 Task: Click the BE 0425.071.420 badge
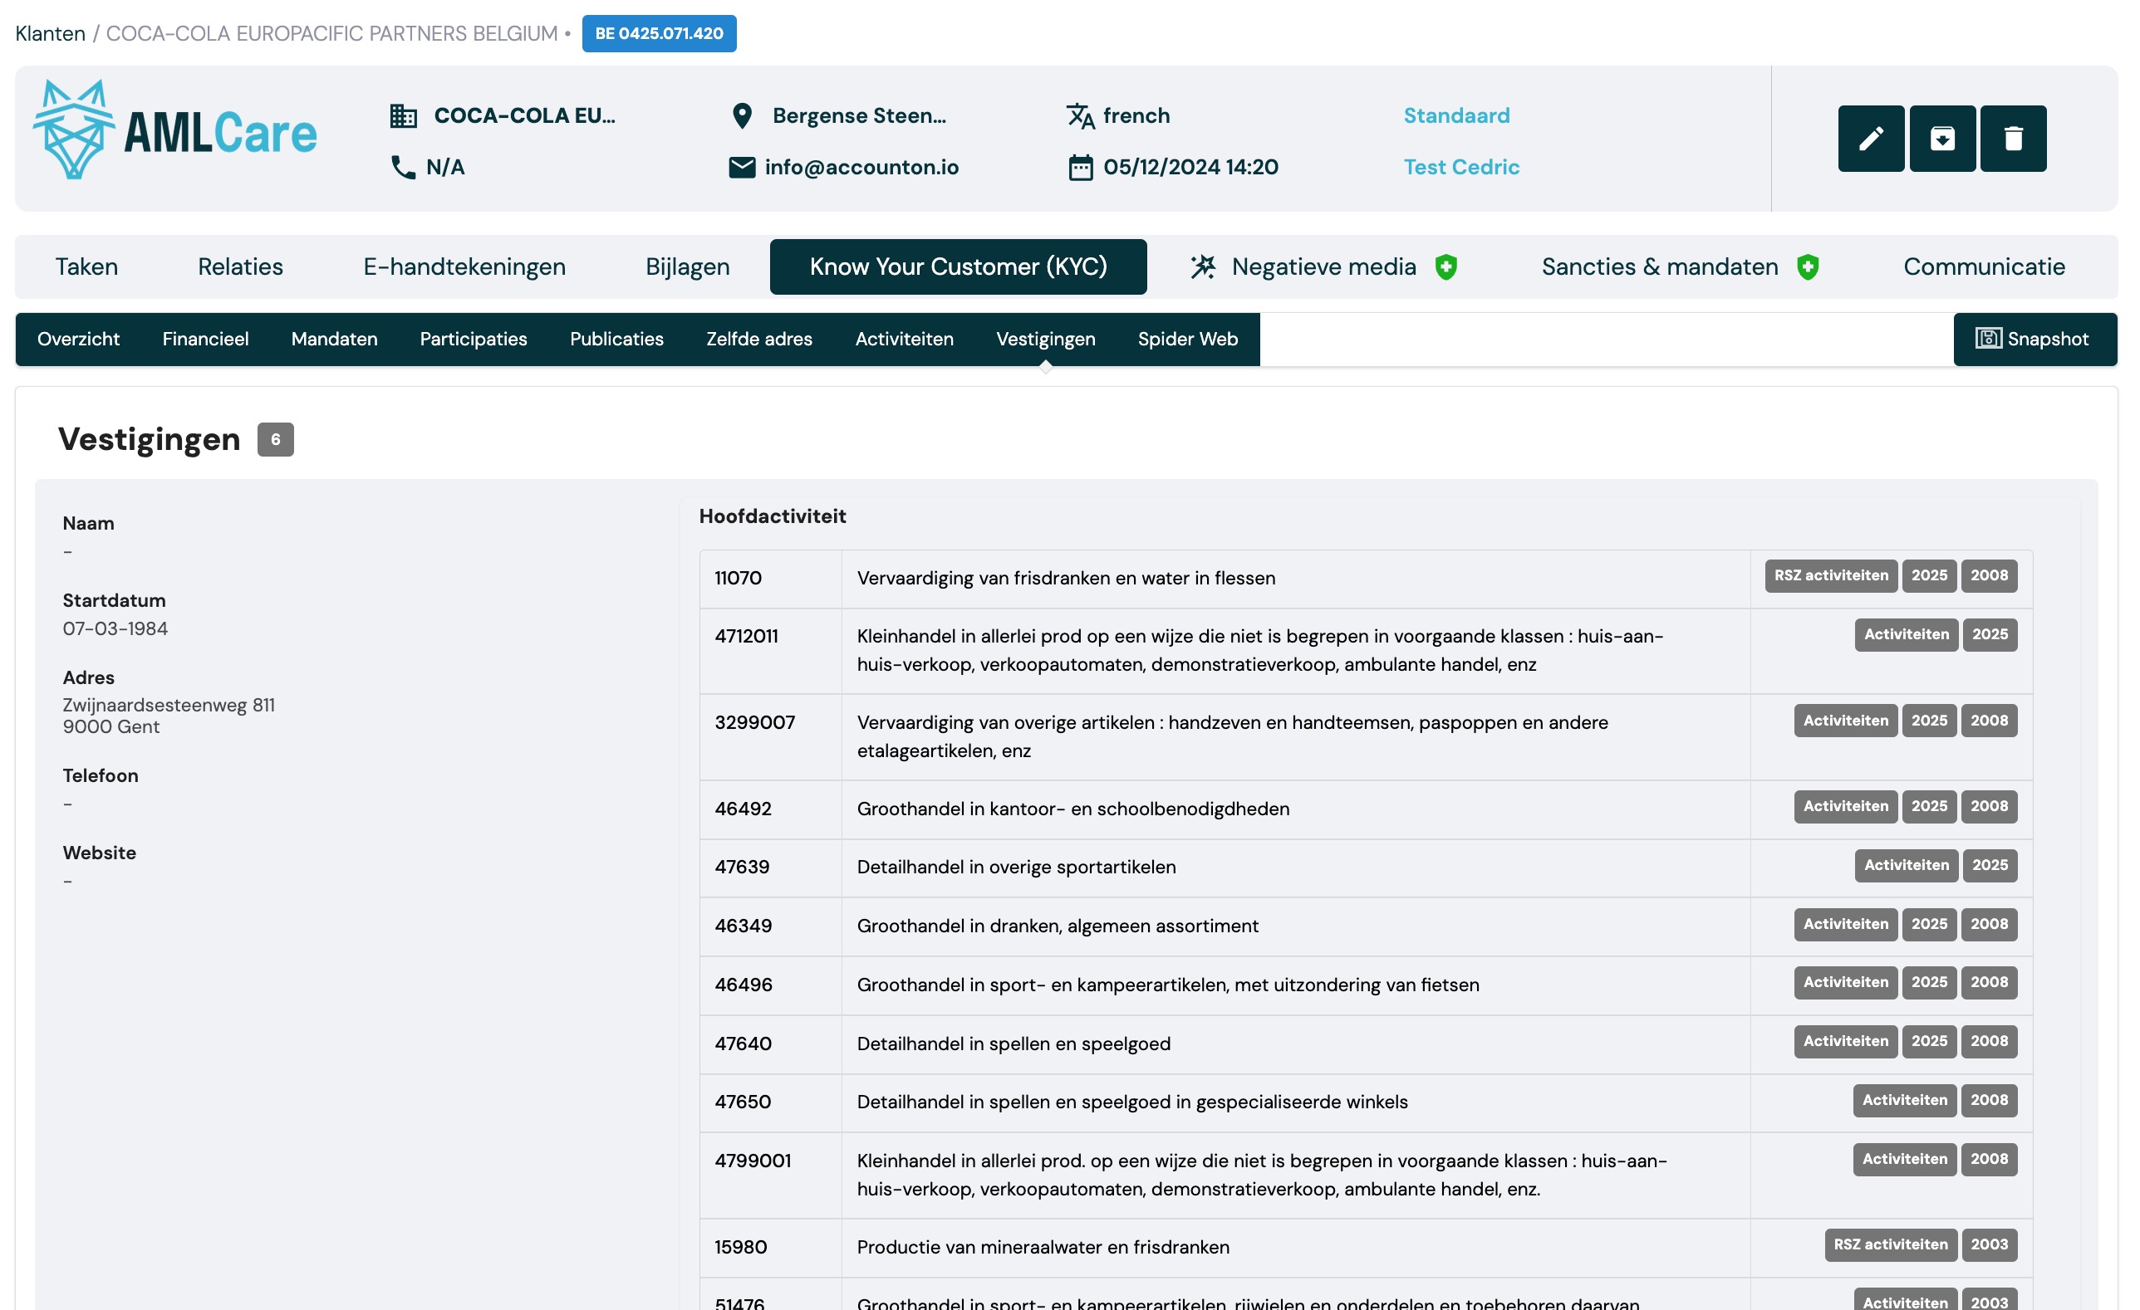(x=658, y=34)
